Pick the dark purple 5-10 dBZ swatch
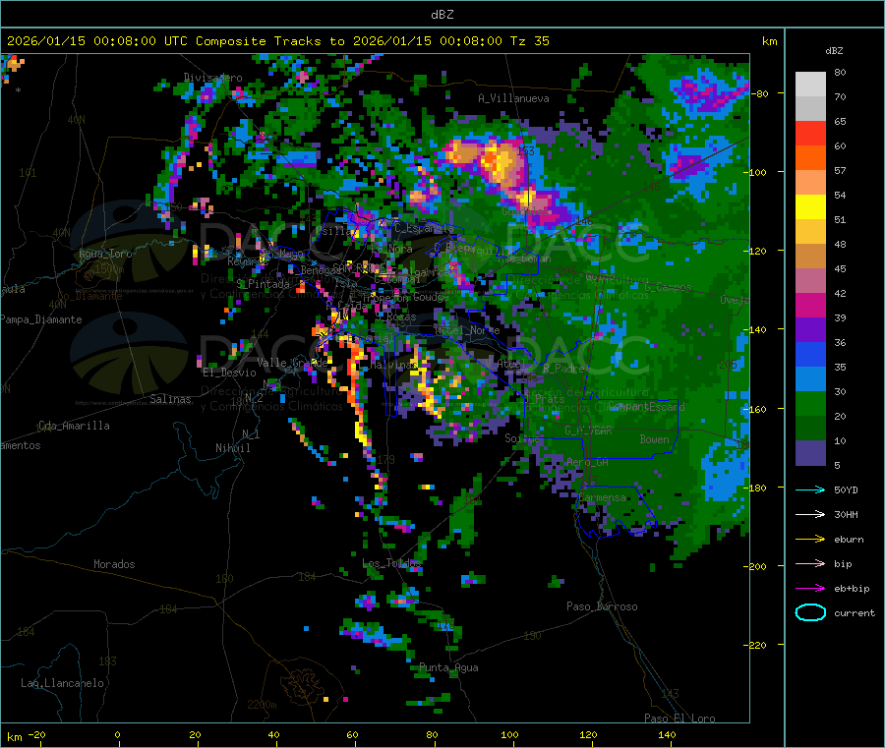Viewport: 885px width, 748px height. click(x=810, y=453)
